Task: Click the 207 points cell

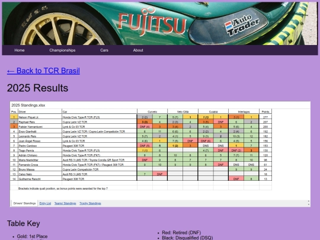Action: (265, 122)
